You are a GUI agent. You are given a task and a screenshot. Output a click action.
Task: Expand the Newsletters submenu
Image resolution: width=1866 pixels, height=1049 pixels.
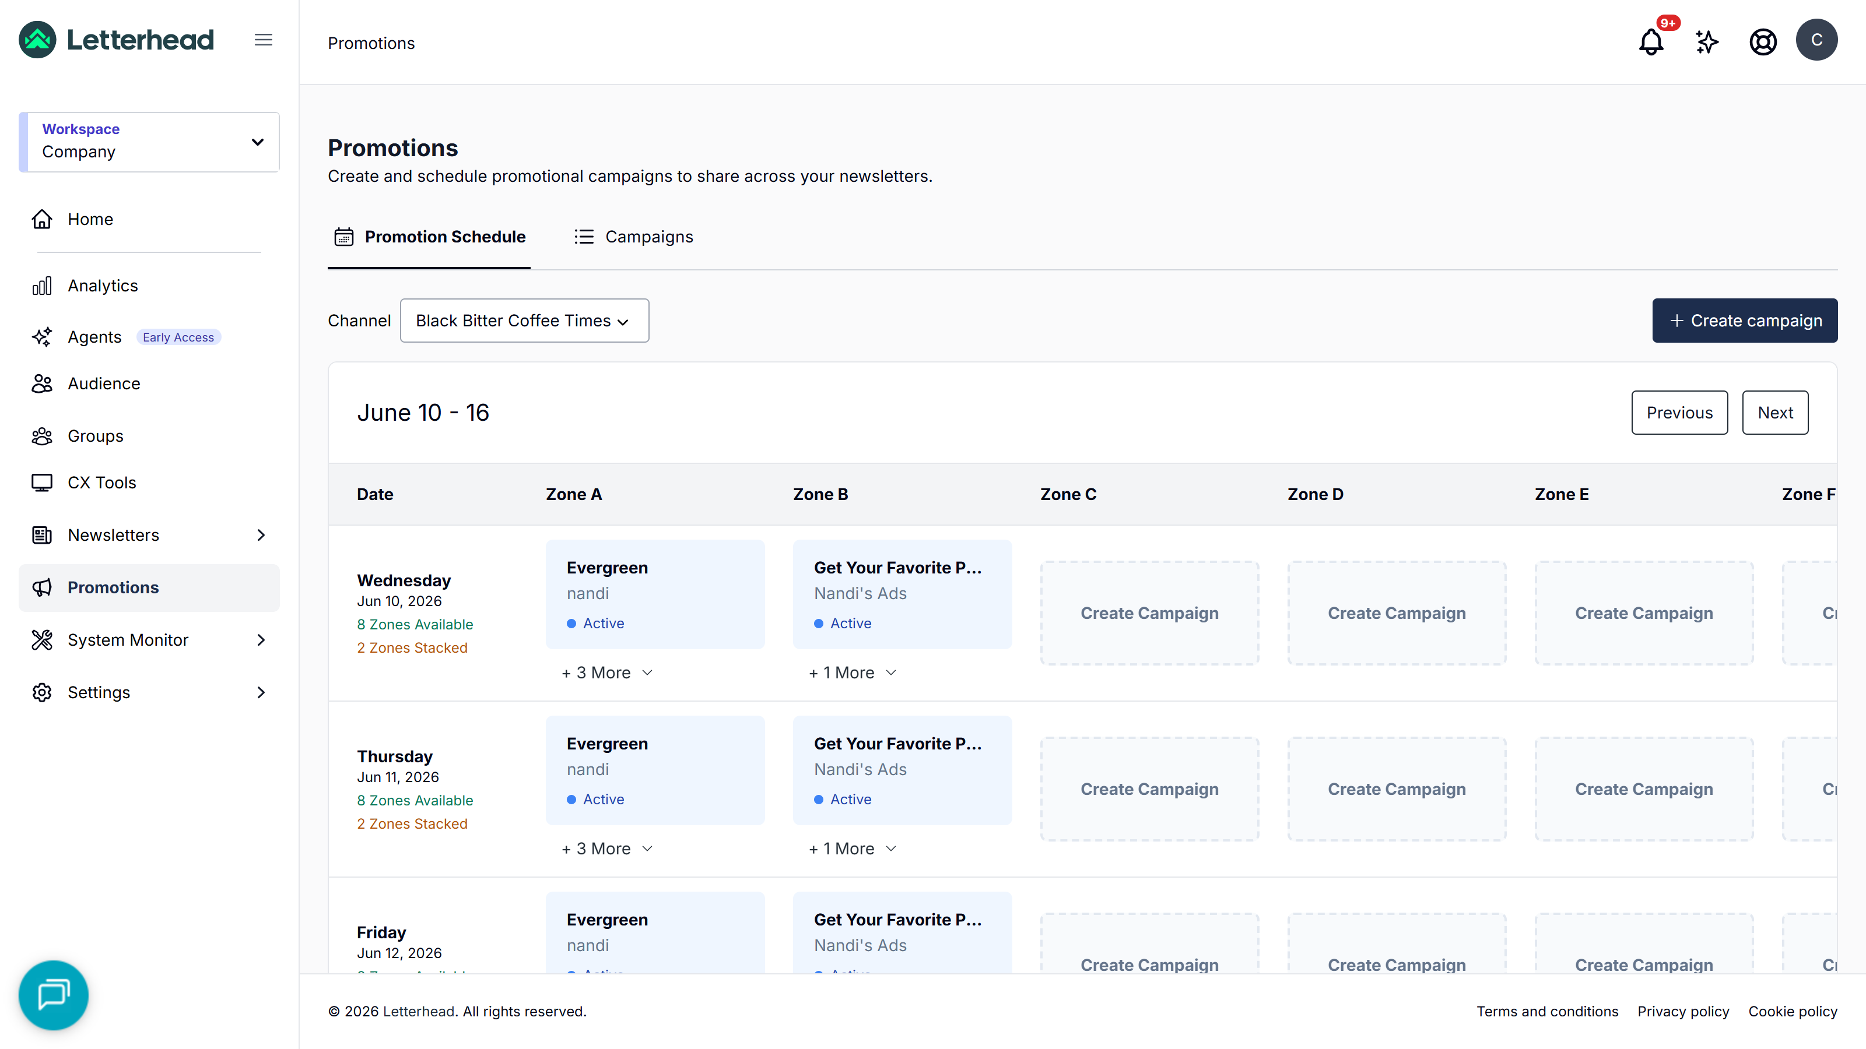[149, 535]
